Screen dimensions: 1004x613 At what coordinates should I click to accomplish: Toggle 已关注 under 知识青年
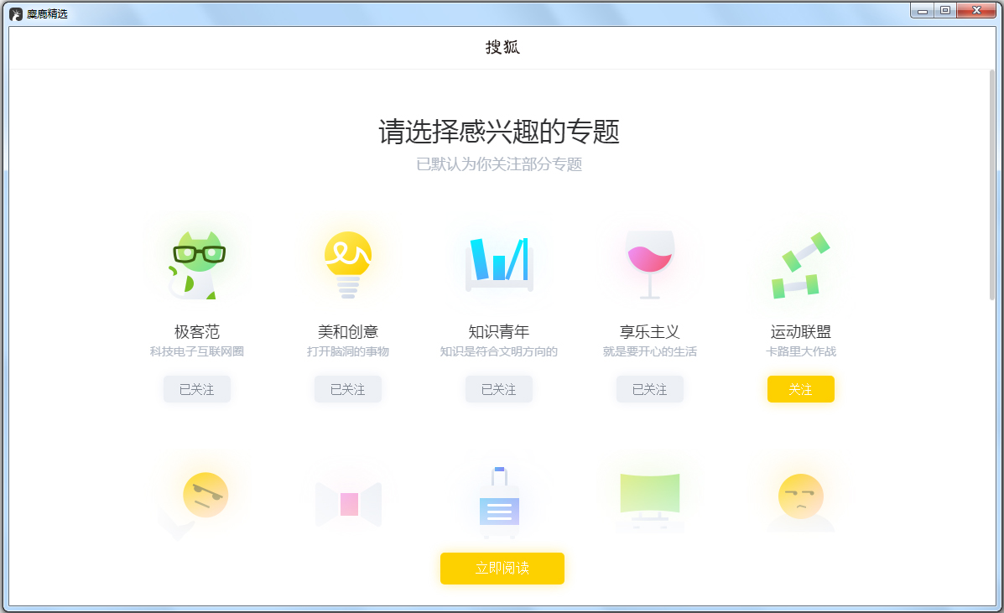tap(499, 389)
